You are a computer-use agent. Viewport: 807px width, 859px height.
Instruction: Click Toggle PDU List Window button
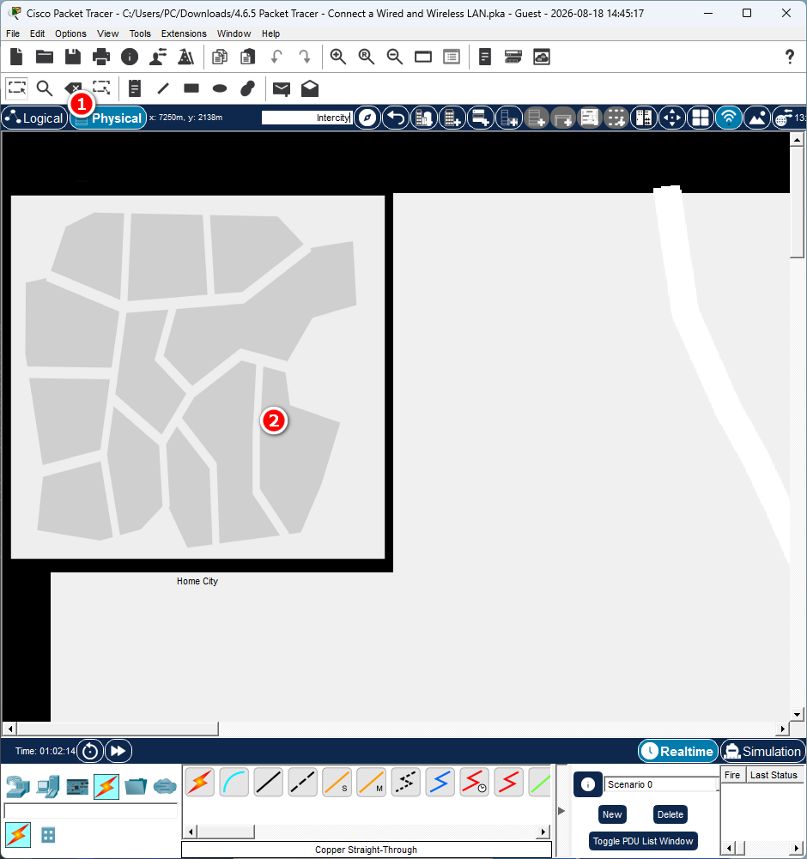pyautogui.click(x=642, y=841)
